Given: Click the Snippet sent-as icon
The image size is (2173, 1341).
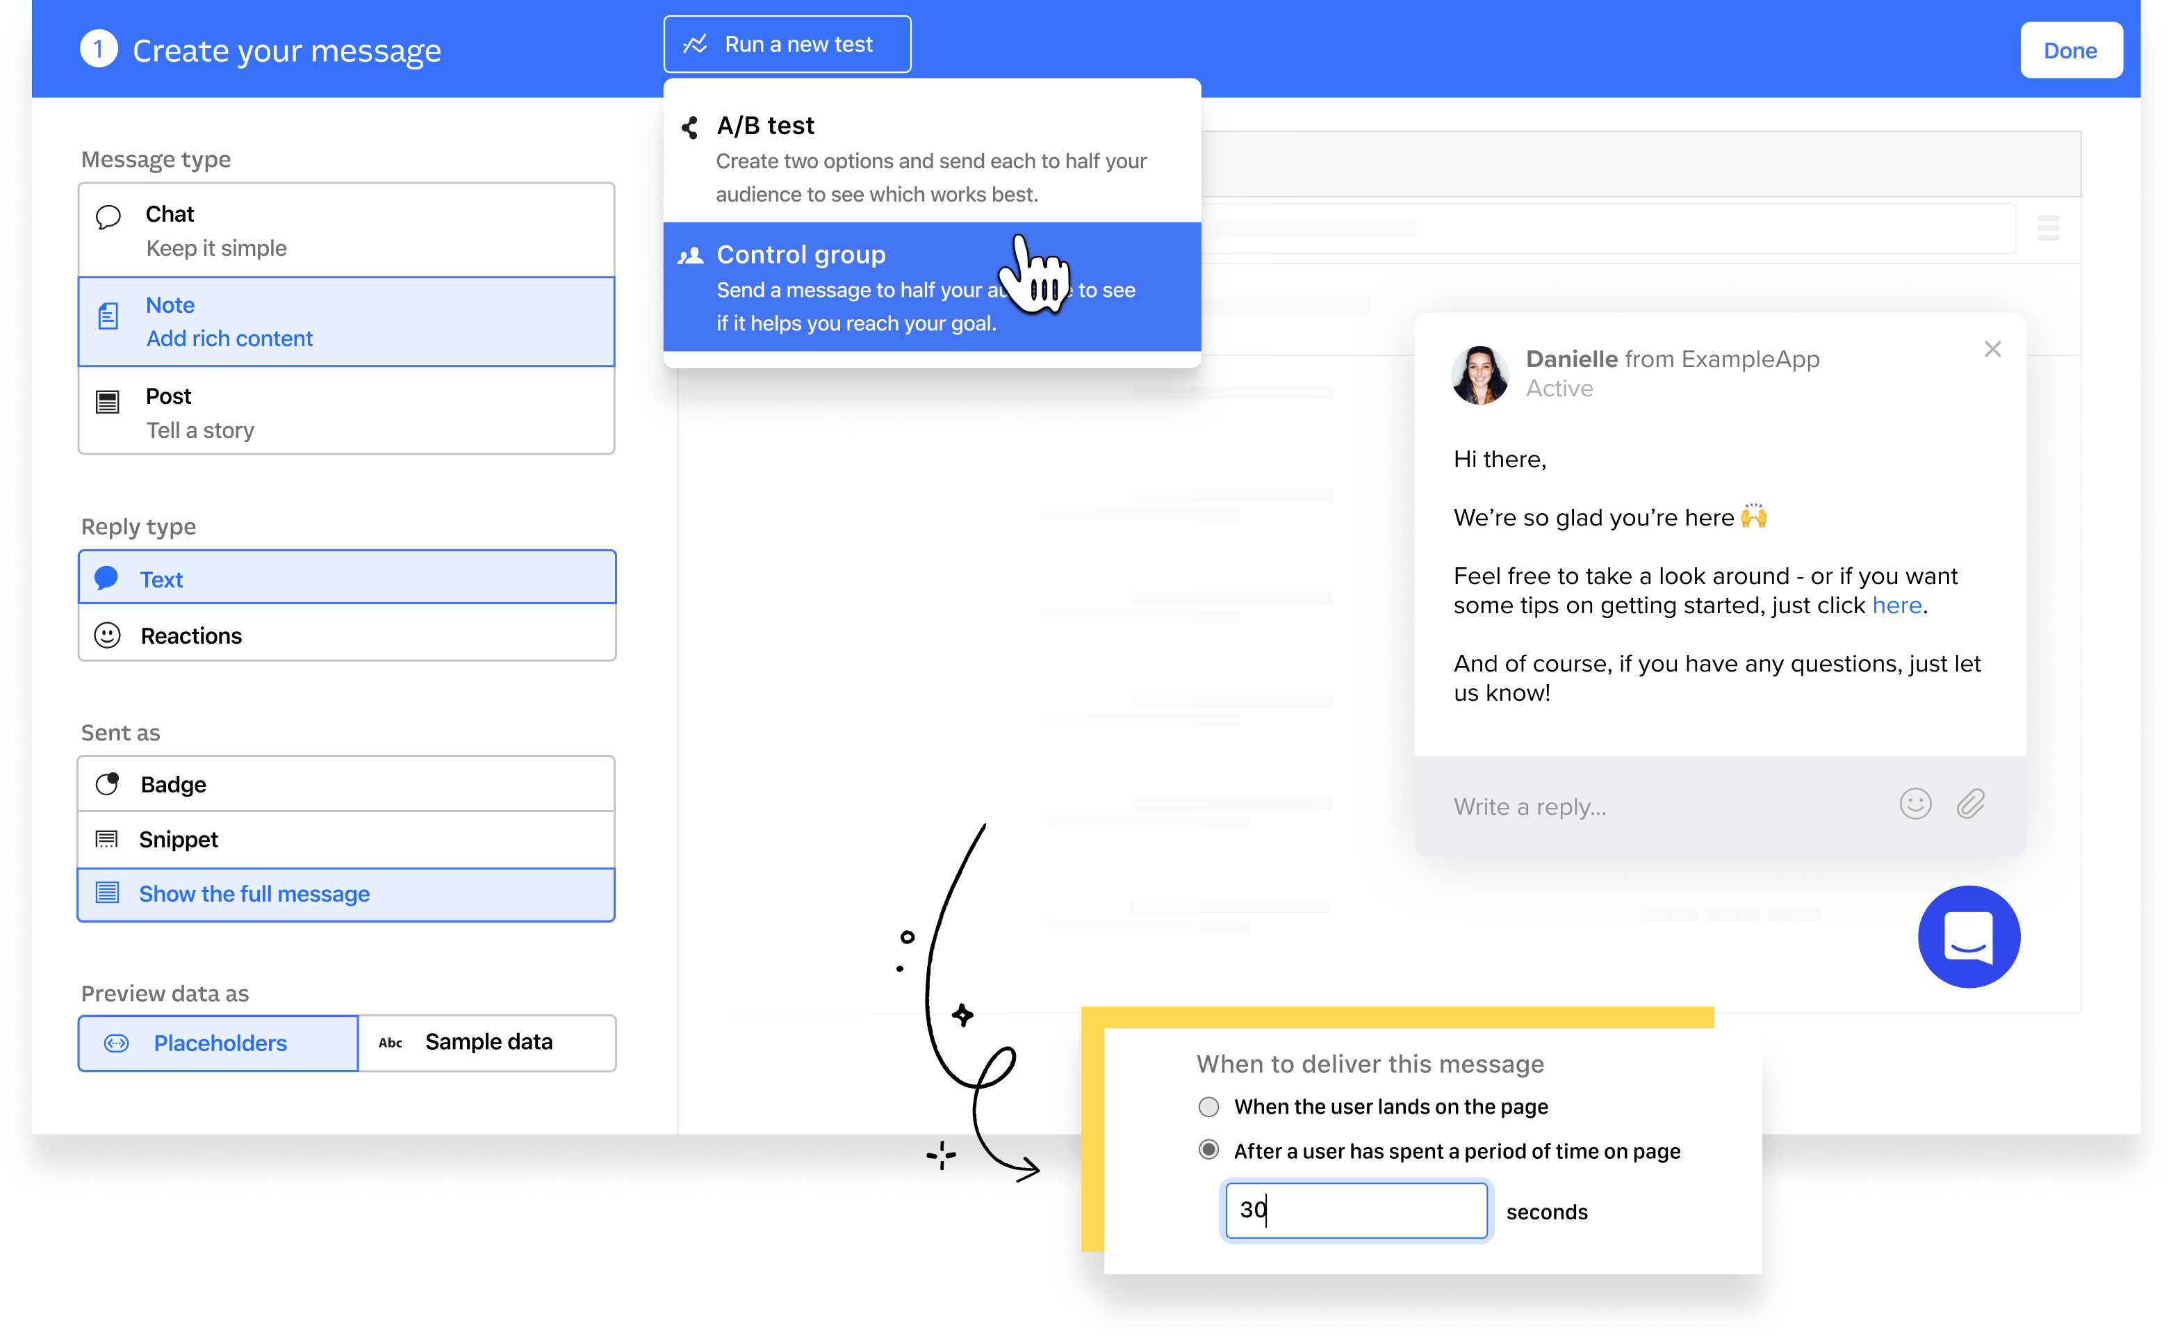Looking at the screenshot, I should pyautogui.click(x=108, y=838).
